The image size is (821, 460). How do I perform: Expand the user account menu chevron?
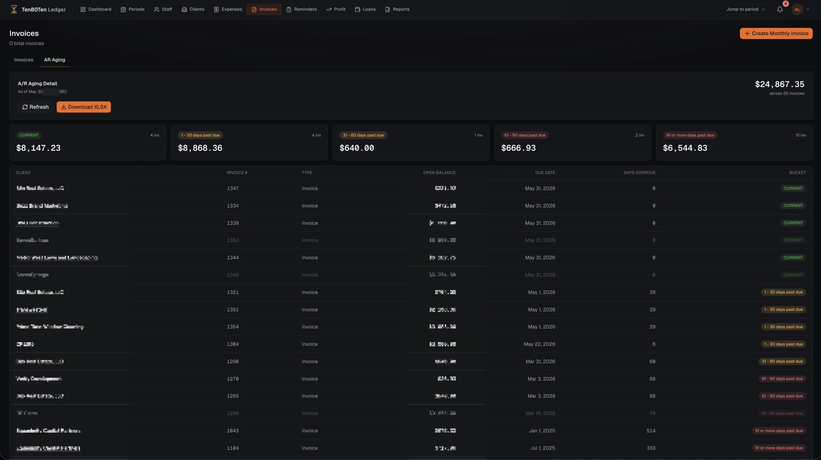click(808, 9)
